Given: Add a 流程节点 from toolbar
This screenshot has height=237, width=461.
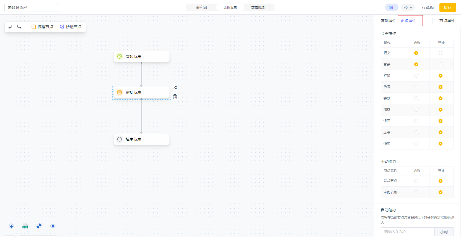Looking at the screenshot, I should 42,27.
